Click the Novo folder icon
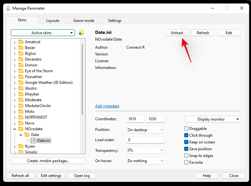Viewport: 251px width, 186px height. click(21, 123)
